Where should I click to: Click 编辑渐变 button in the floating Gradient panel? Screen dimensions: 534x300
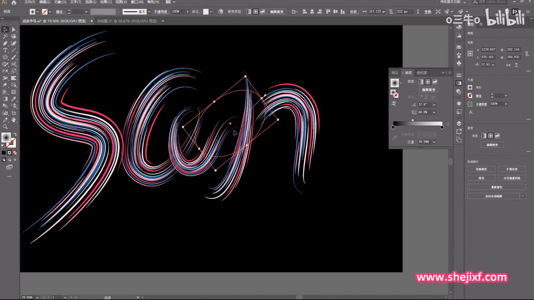(429, 90)
